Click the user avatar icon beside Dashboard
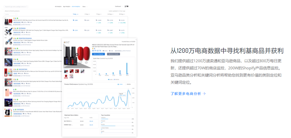The image size is (291, 138). point(128,6)
